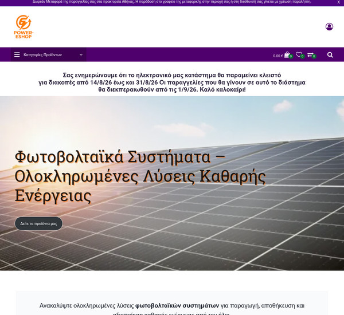Open the user account icon

(x=329, y=26)
